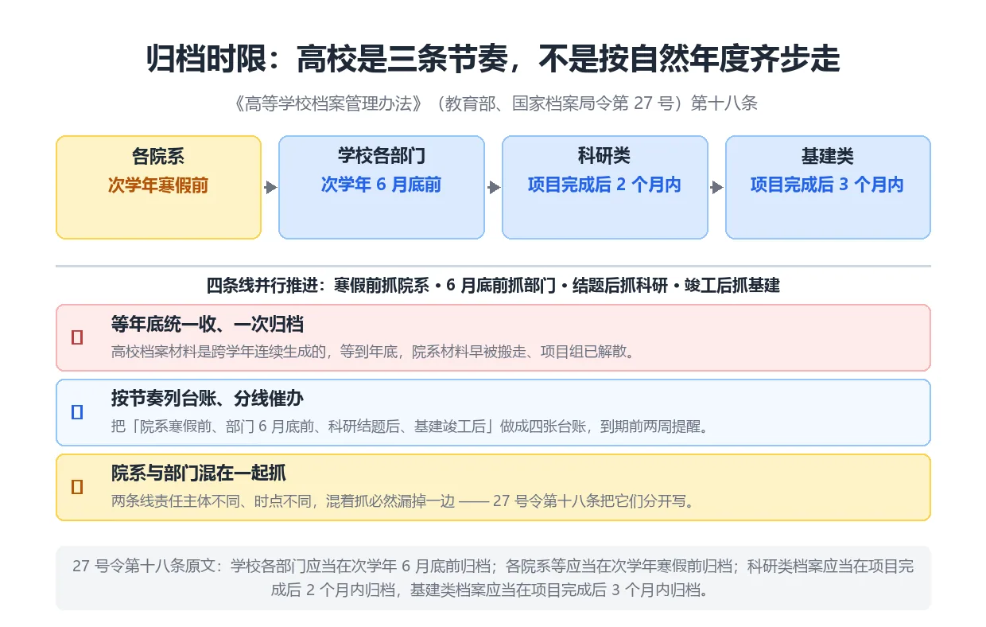Click heading 院系与部门混在一起抓
Screen dimensions: 986x627
coord(199,474)
